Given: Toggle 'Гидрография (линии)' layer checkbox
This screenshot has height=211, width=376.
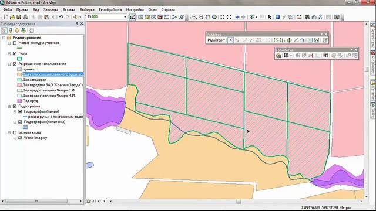Looking at the screenshot, I should [x=20, y=111].
